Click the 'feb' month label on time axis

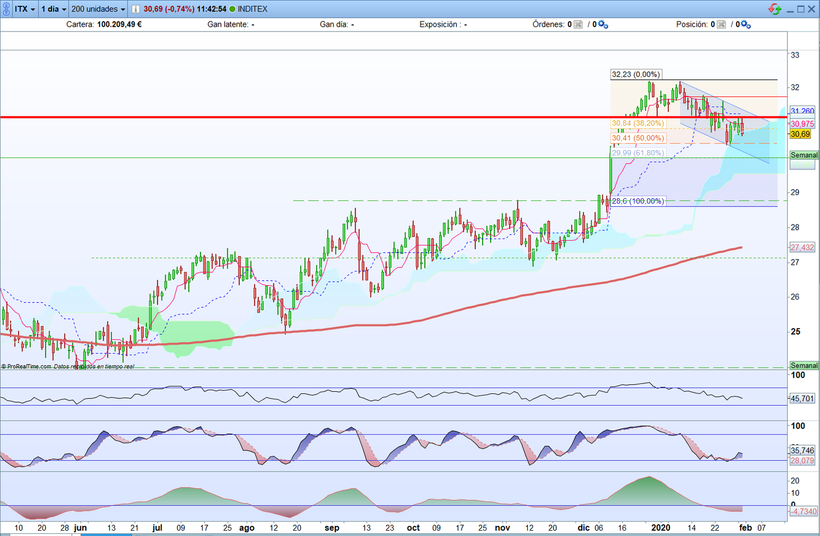click(745, 528)
